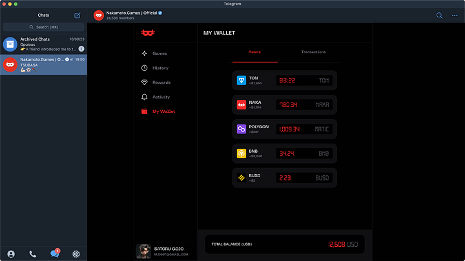Click the m.d007@gmail.com email text
The height and width of the screenshot is (261, 465).
coord(171,255)
